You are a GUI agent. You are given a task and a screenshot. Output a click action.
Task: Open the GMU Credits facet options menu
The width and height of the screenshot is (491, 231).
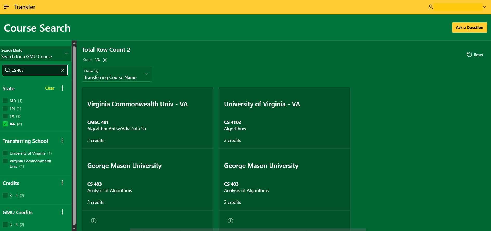[62, 212]
